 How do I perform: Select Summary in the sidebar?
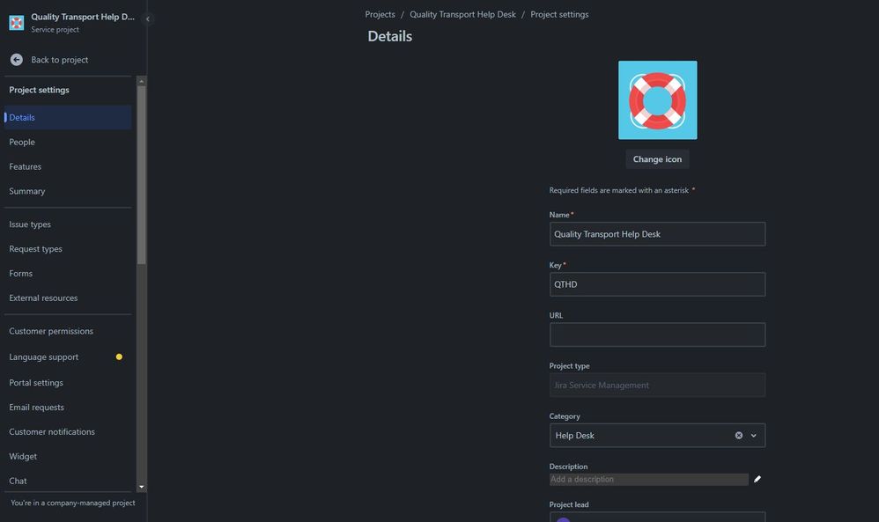coord(68,192)
